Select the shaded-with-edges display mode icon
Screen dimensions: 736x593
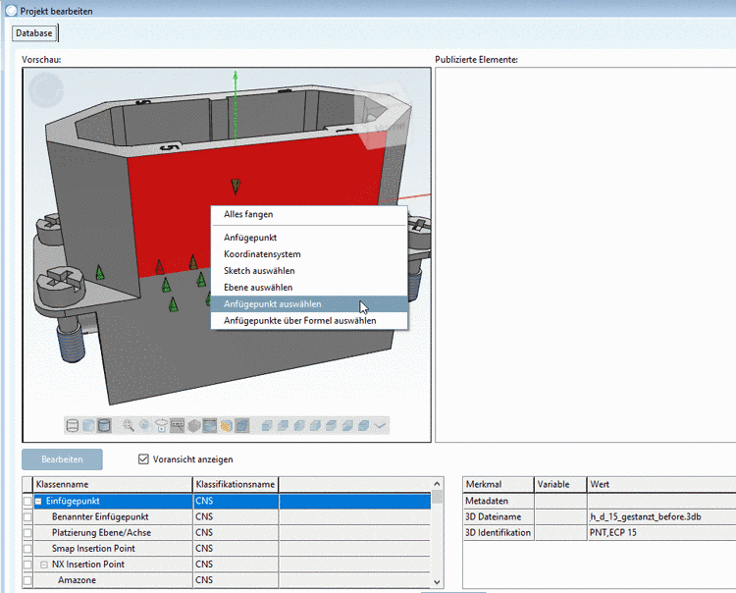click(x=104, y=425)
